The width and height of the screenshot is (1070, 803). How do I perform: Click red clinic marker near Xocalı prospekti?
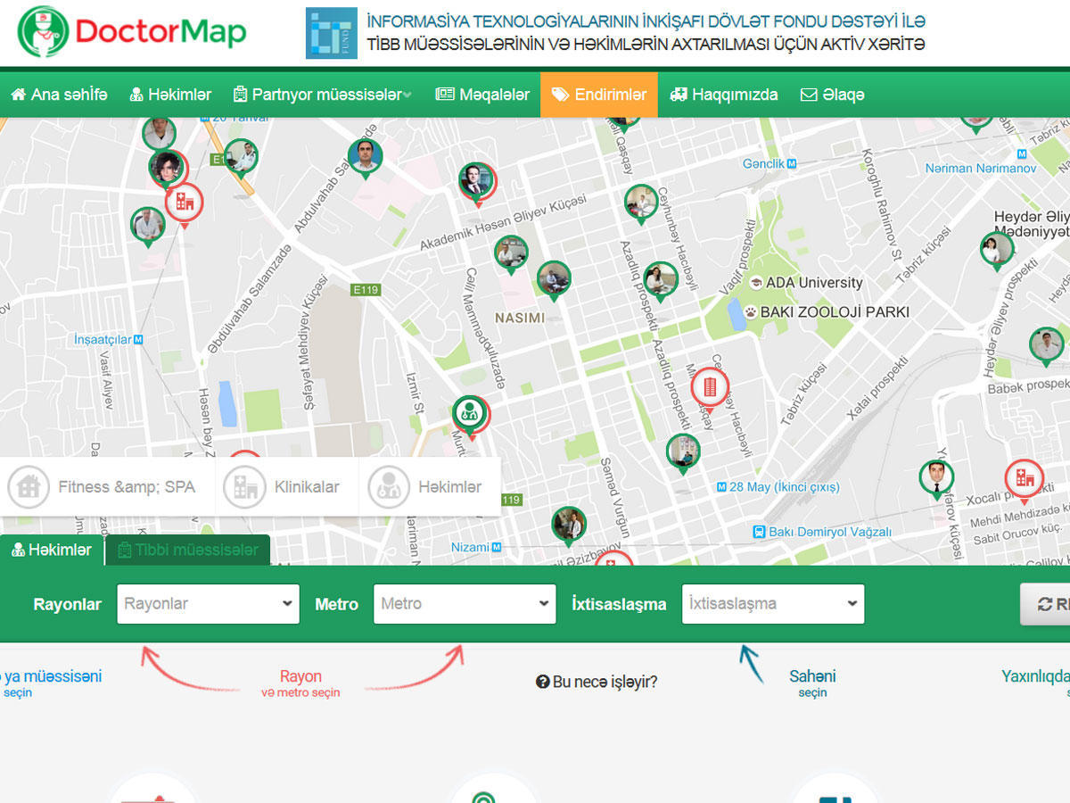[x=1024, y=479]
